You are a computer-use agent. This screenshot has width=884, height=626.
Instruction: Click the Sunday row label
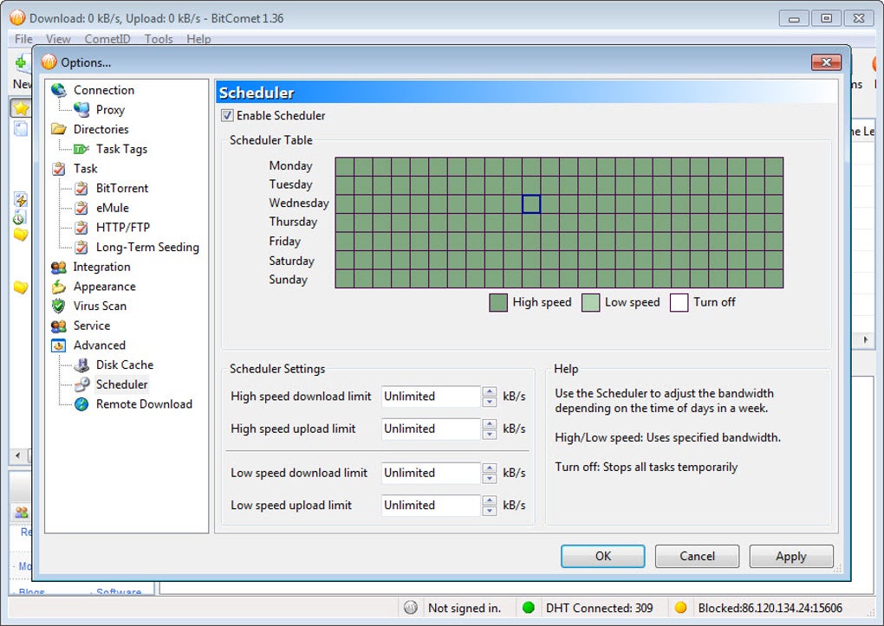pos(288,280)
